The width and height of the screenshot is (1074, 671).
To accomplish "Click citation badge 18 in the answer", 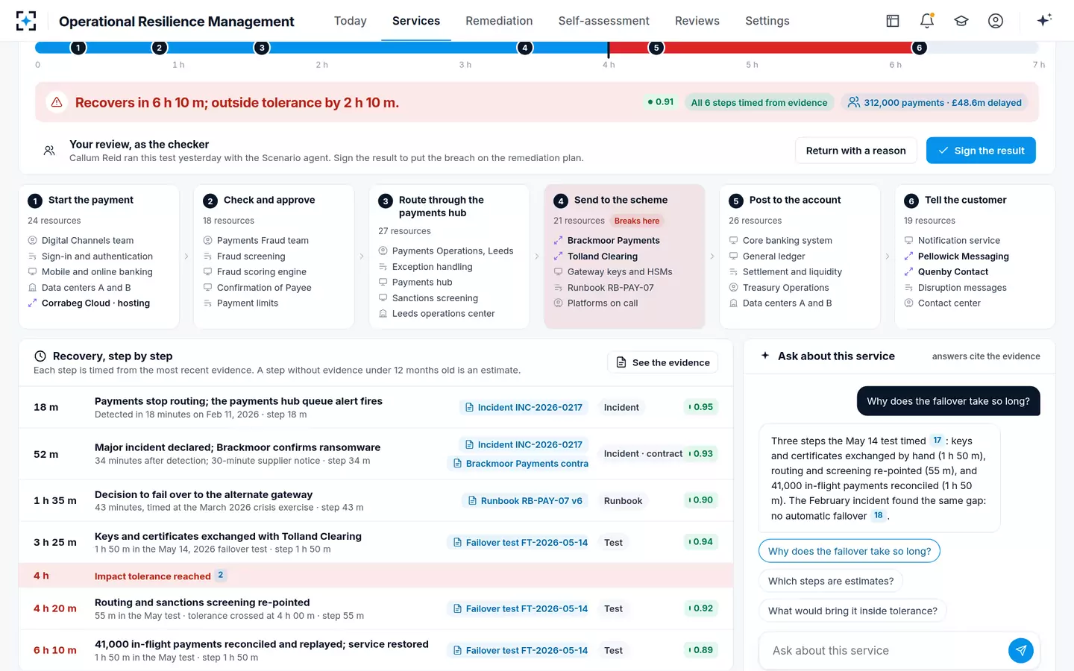I will tap(879, 515).
